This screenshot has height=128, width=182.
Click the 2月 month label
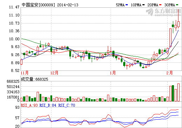coord(169,73)
